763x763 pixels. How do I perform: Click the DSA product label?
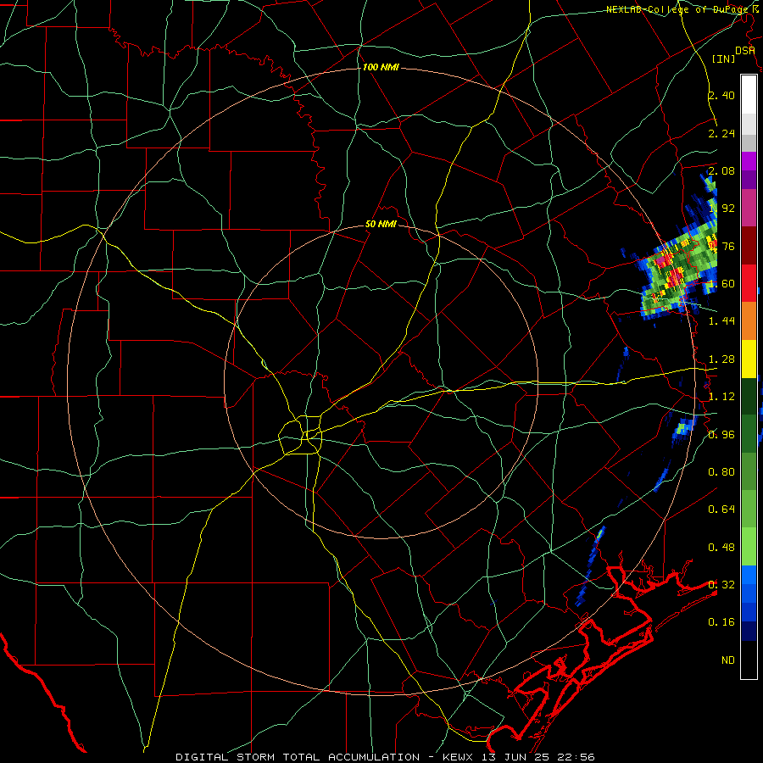point(745,51)
